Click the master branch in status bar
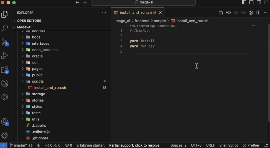This screenshot has width=270, height=148. click(18, 145)
